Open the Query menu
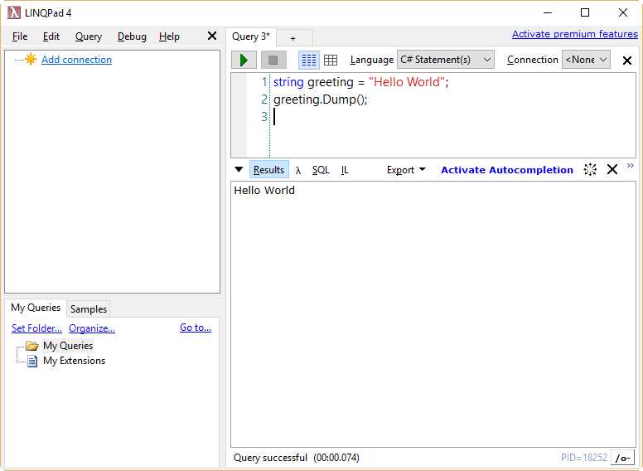The height and width of the screenshot is (471, 643). [x=88, y=36]
